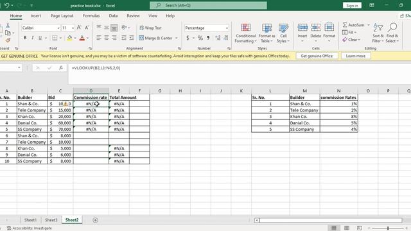Open the Borders dropdown arrow

60,38
